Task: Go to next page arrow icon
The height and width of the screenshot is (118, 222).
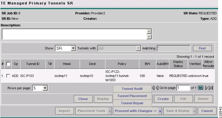Action: coord(206,88)
